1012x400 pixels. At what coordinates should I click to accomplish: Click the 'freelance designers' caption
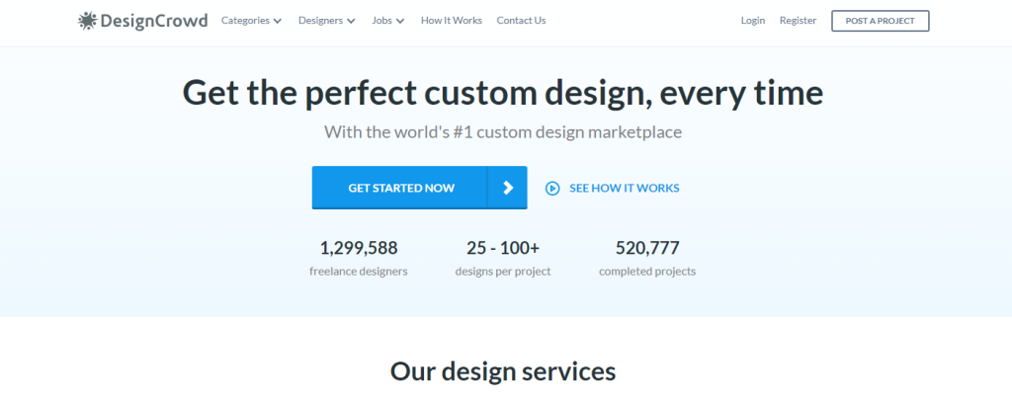[x=358, y=272]
